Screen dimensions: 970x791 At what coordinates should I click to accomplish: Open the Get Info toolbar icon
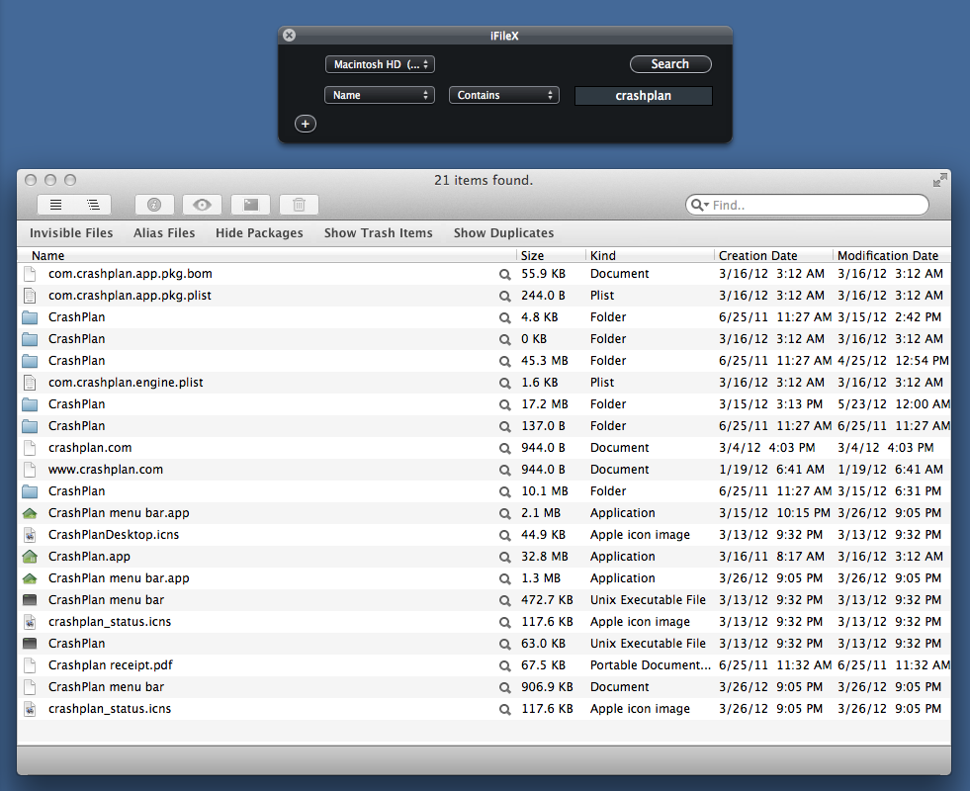154,205
